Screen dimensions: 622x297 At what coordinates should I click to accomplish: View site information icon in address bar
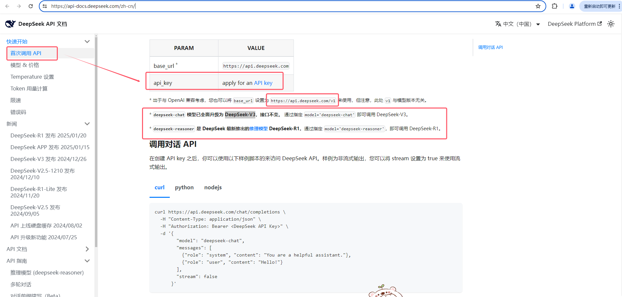[45, 6]
